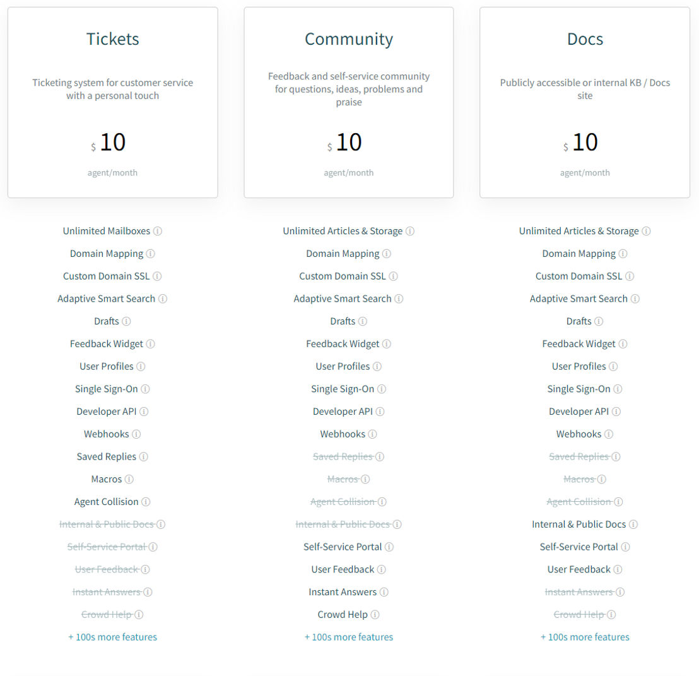699x676 pixels.
Task: Select the Community plan card title
Action: [349, 39]
